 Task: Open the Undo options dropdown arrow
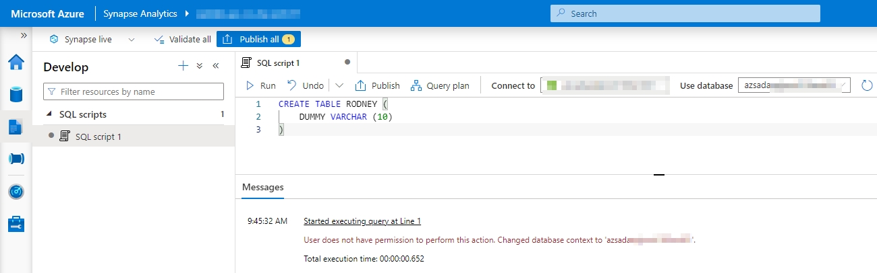[339, 85]
